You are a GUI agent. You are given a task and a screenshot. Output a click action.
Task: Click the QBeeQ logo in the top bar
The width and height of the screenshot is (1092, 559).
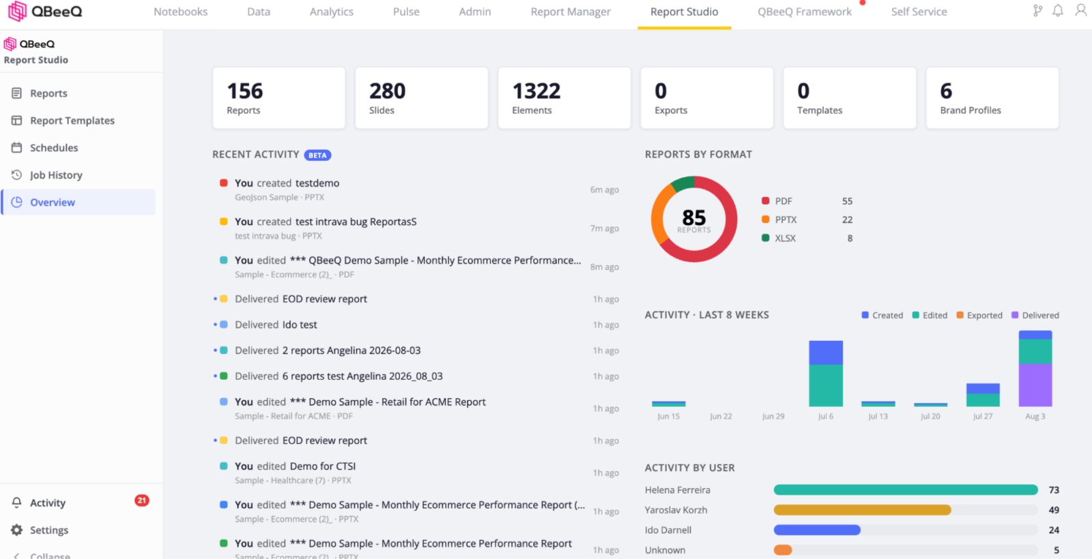(x=45, y=11)
